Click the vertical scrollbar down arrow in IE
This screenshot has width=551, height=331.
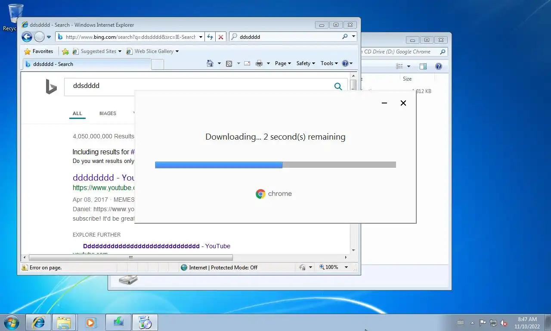(353, 250)
